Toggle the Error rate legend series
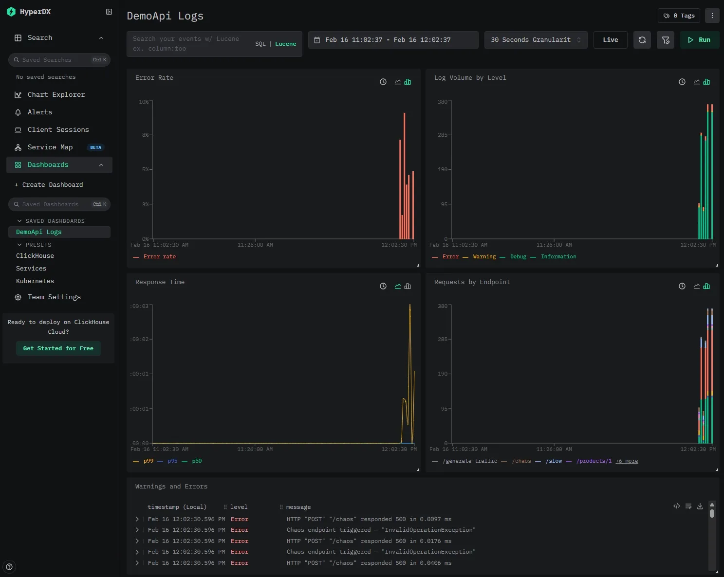Image resolution: width=724 pixels, height=577 pixels. [x=159, y=257]
